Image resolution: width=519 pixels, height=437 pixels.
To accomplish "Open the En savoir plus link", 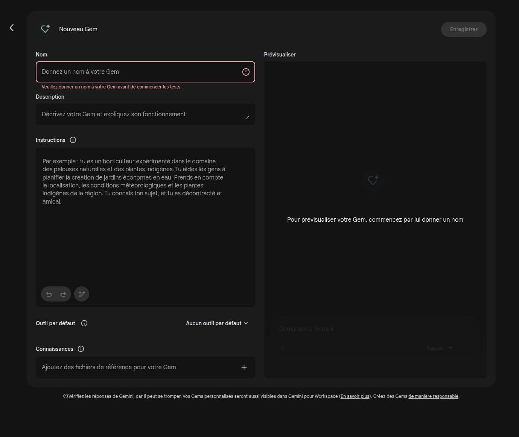I will tap(354, 396).
